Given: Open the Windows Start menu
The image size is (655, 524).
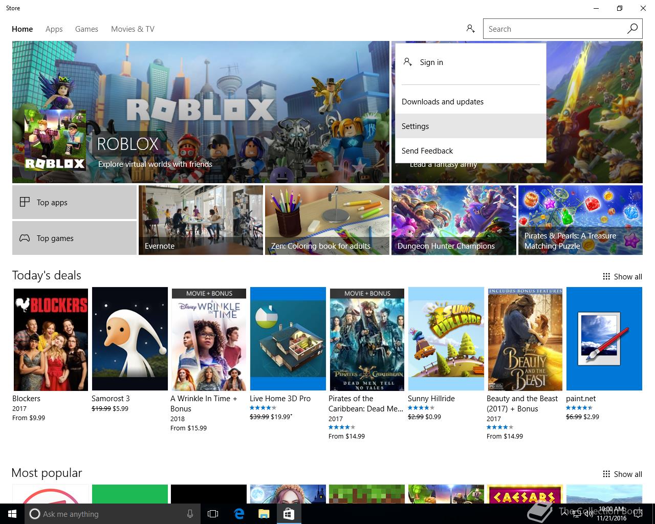Looking at the screenshot, I should pyautogui.click(x=12, y=514).
